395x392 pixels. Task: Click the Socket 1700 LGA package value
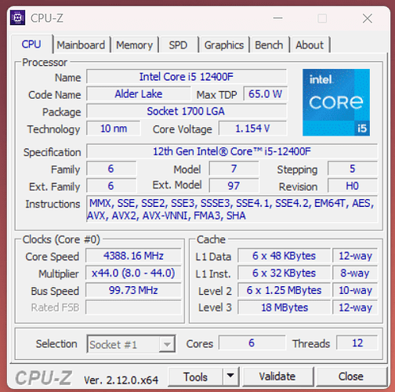(187, 111)
